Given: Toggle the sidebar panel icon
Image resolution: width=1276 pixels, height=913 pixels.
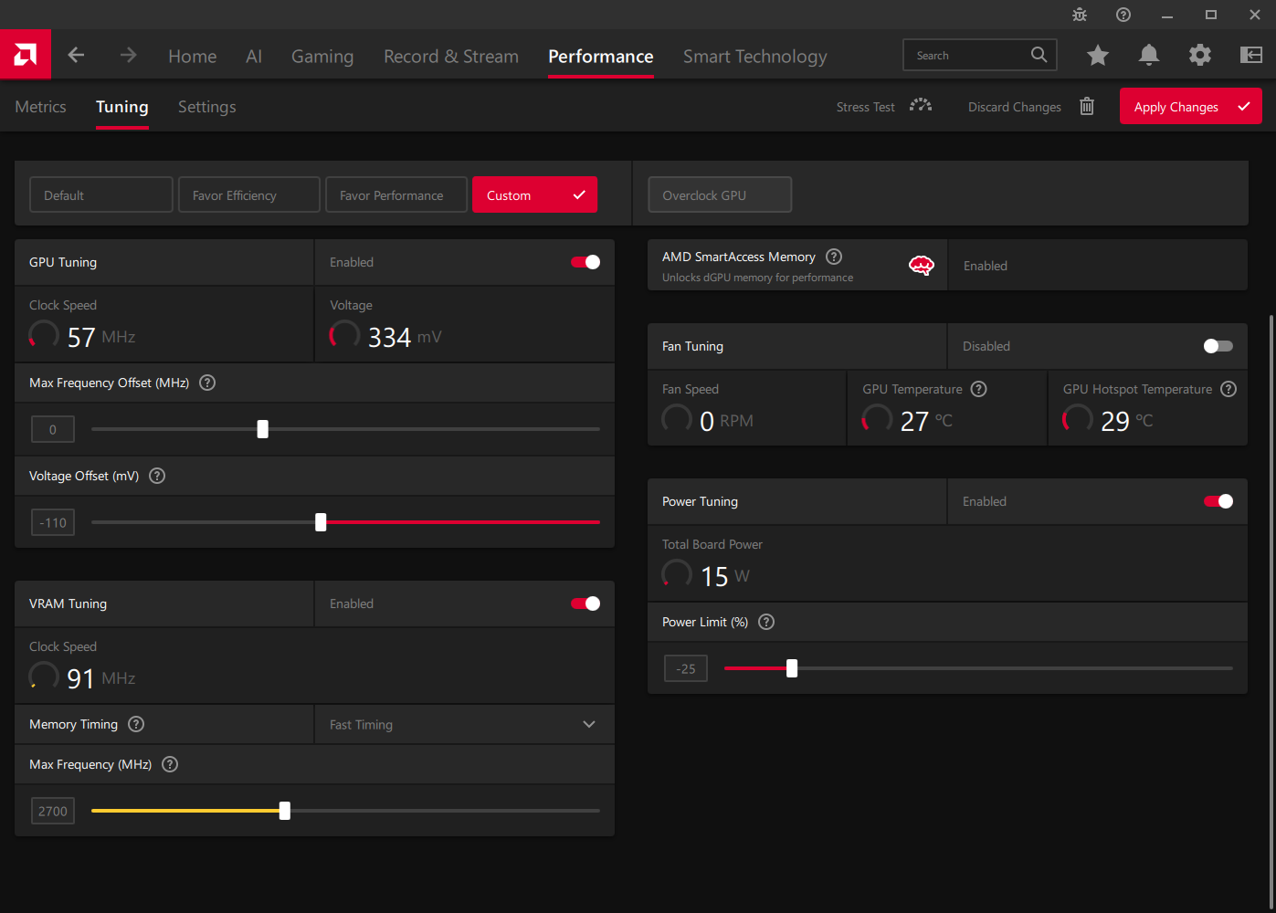Looking at the screenshot, I should click(x=1251, y=56).
